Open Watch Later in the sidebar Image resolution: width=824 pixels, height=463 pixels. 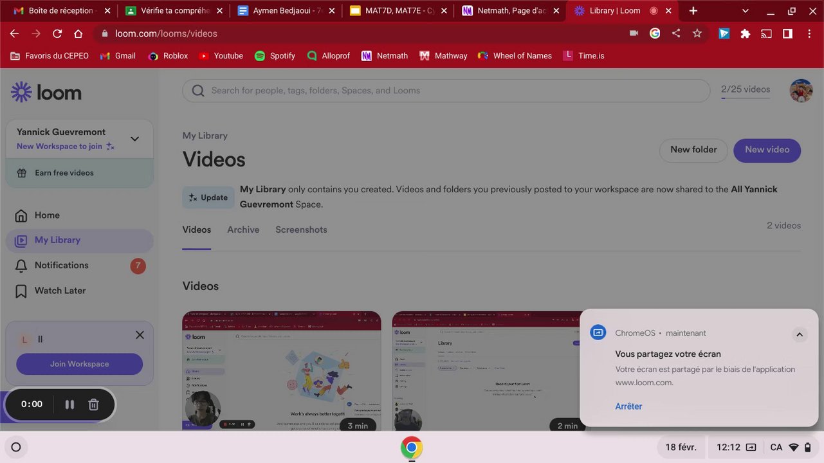pos(80,291)
